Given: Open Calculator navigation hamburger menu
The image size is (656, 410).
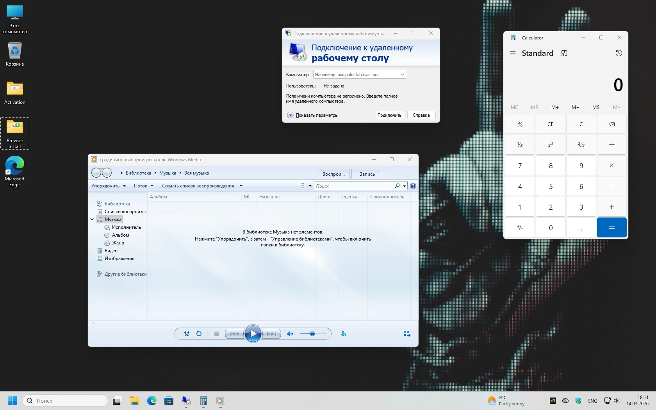Looking at the screenshot, I should pyautogui.click(x=513, y=53).
